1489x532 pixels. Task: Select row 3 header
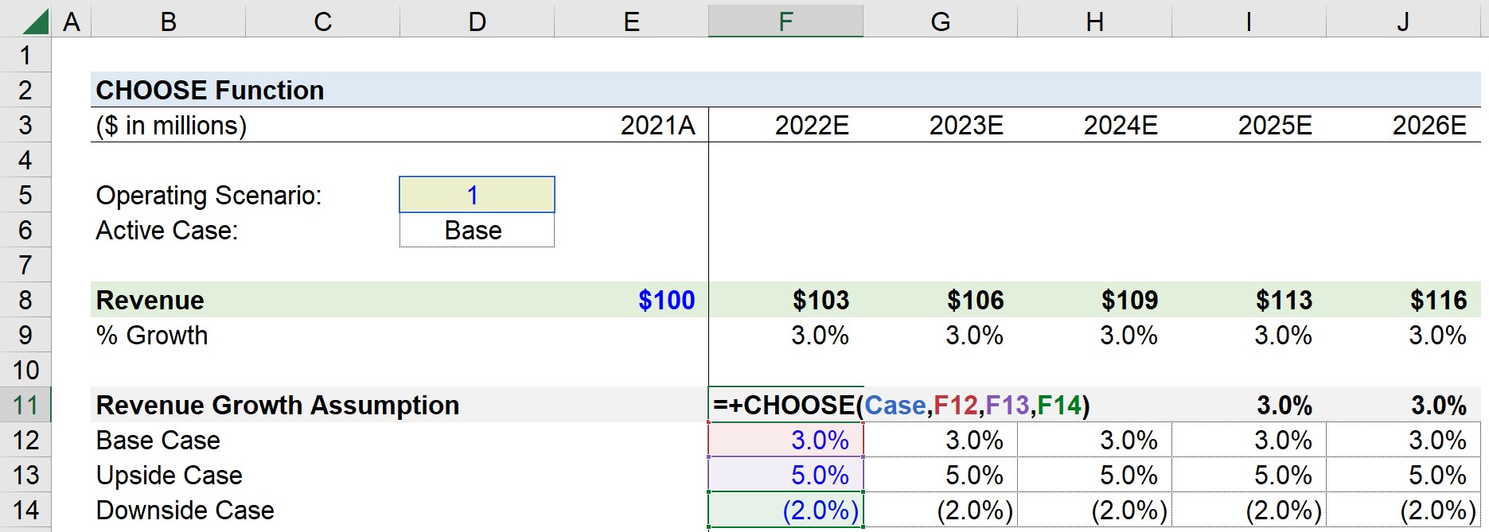(25, 125)
